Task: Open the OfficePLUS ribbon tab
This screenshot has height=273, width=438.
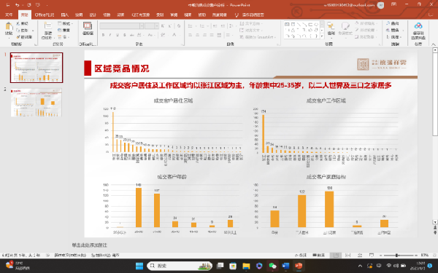Action: click(44, 15)
